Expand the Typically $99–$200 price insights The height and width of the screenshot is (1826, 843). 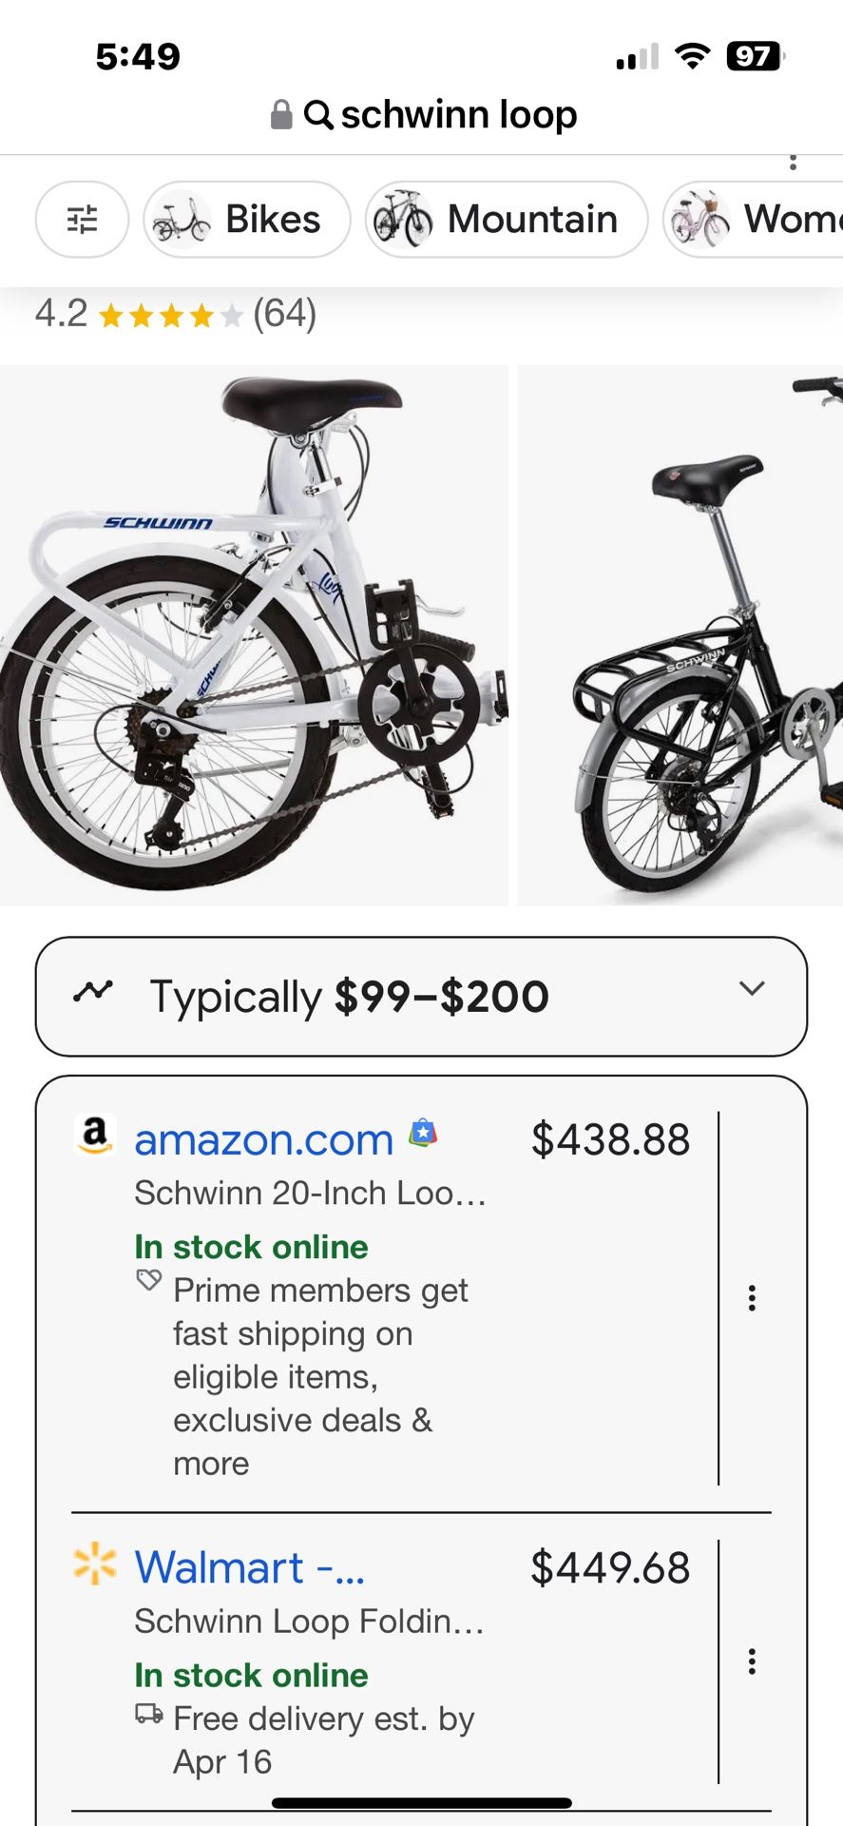(752, 989)
